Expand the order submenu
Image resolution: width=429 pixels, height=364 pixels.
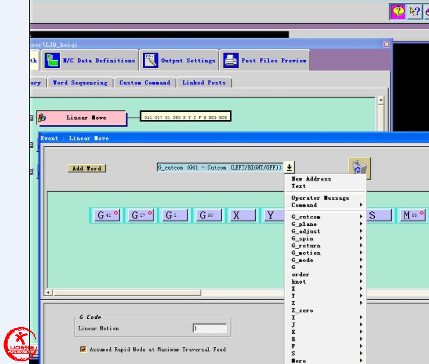(x=325, y=274)
